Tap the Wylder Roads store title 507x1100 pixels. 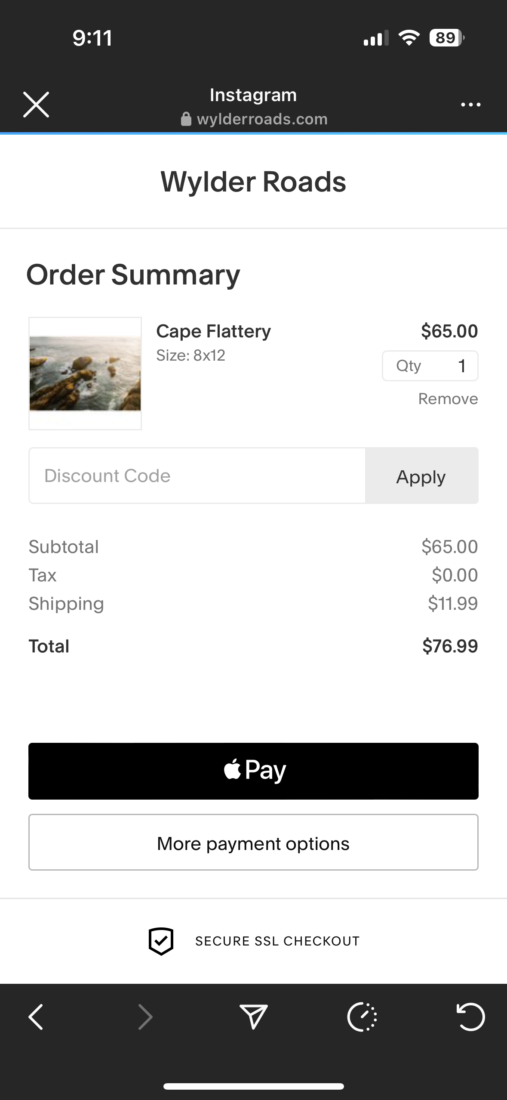point(253,182)
